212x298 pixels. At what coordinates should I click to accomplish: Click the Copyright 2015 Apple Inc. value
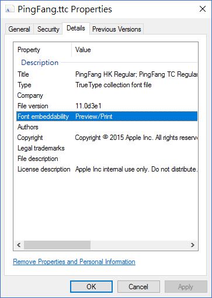[136, 138]
